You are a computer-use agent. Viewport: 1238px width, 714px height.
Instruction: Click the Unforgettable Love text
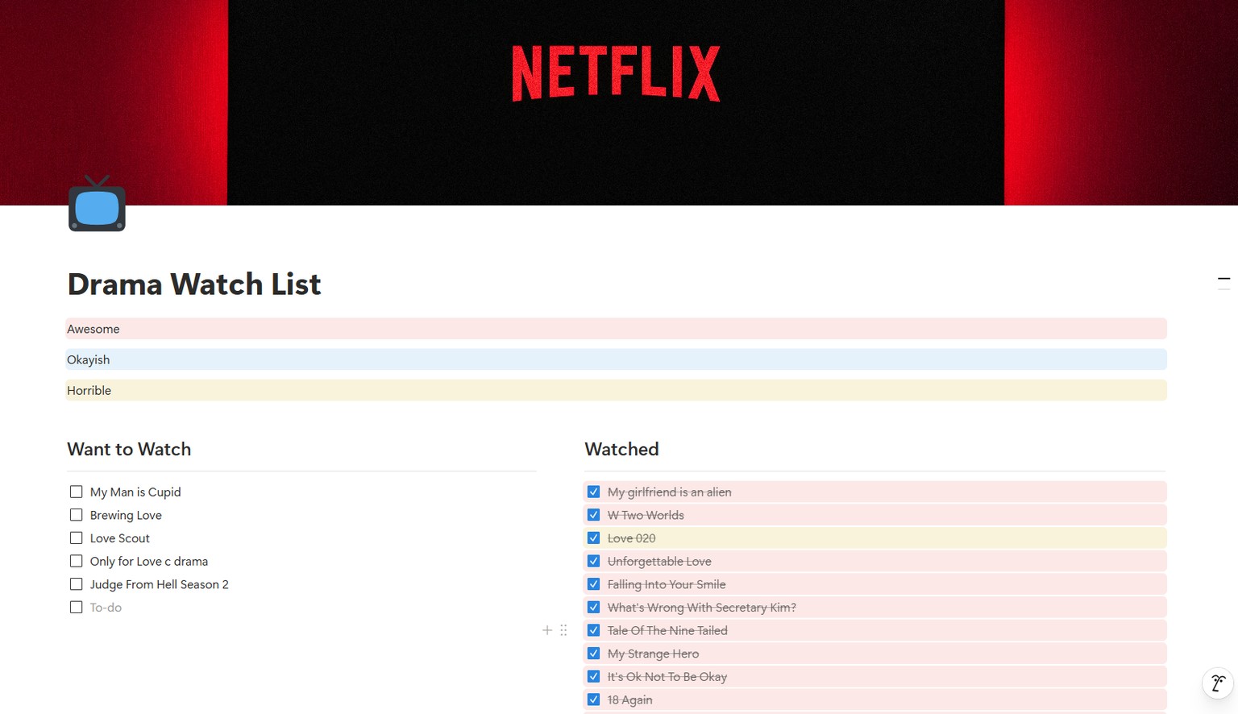coord(659,561)
